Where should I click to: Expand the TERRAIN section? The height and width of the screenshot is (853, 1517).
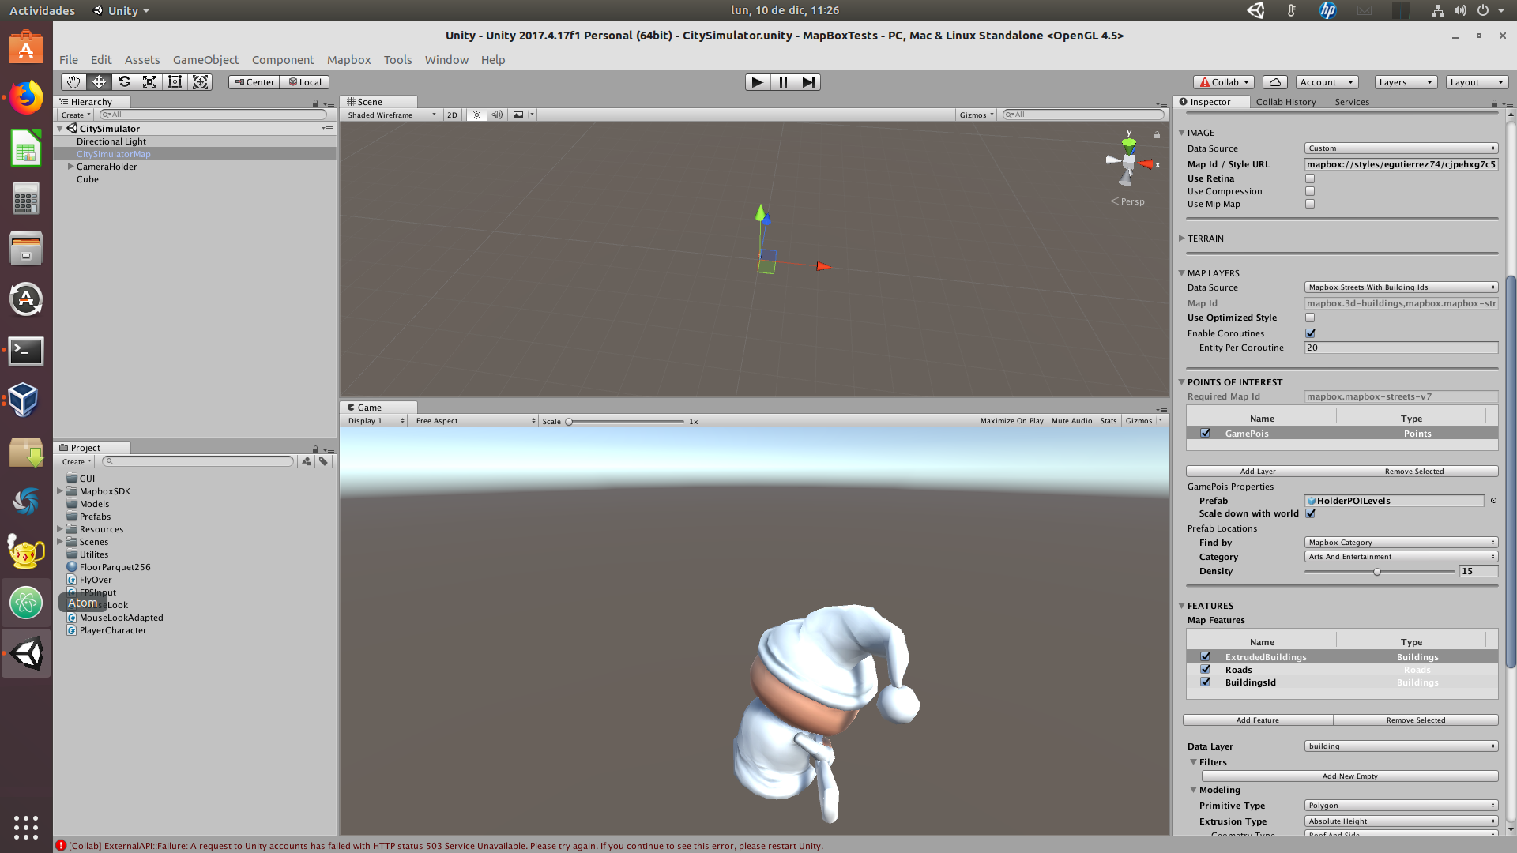[x=1182, y=239]
